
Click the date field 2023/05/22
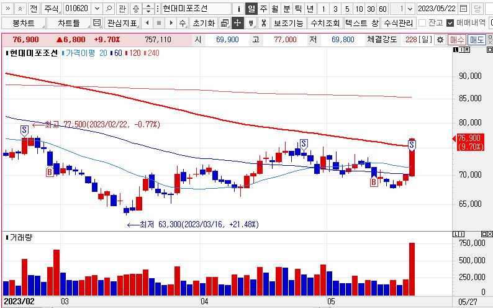click(437, 9)
